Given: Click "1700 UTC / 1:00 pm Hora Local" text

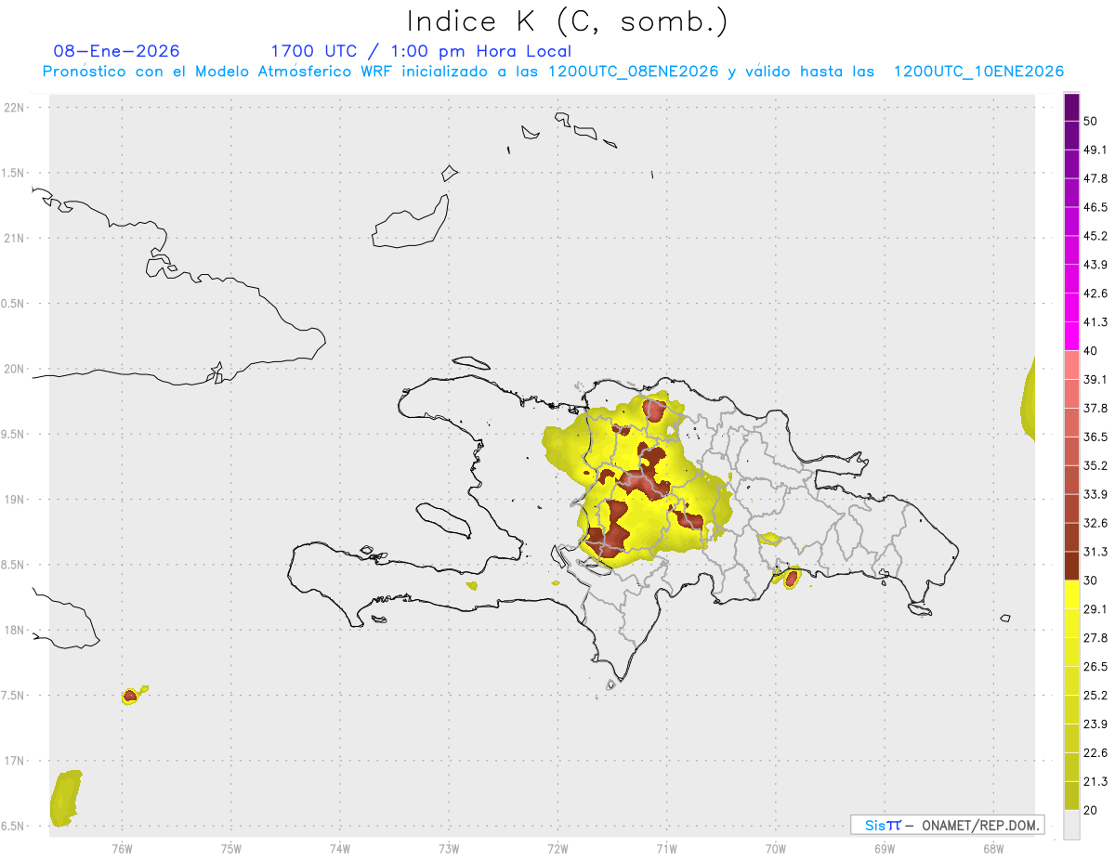Looking at the screenshot, I should 421,51.
